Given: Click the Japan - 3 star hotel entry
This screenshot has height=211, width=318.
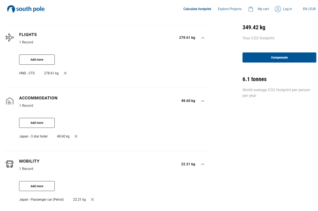Looking at the screenshot, I should 33,136.
